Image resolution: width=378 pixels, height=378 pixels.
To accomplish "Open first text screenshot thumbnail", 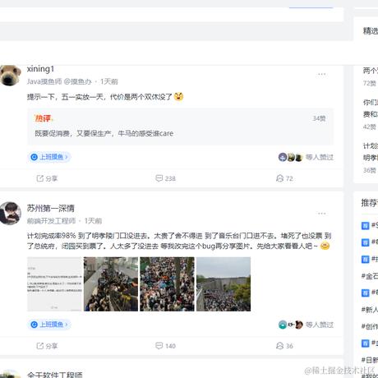I will (54, 284).
